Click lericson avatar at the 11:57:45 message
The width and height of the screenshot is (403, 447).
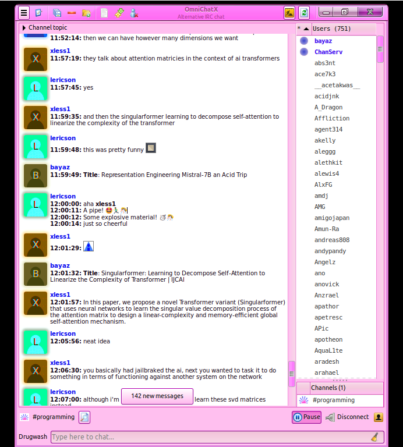coord(36,88)
